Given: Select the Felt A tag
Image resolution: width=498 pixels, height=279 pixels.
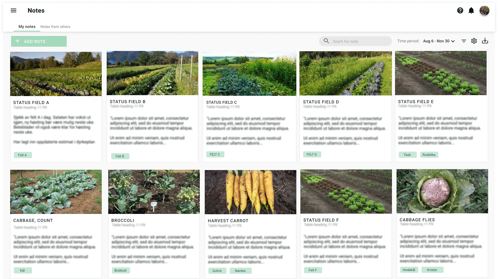Looking at the screenshot, I should [23, 155].
